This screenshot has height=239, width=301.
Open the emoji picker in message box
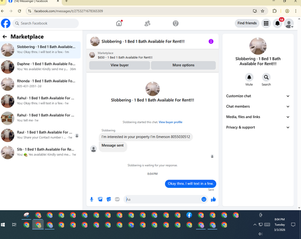pyautogui.click(x=203, y=199)
